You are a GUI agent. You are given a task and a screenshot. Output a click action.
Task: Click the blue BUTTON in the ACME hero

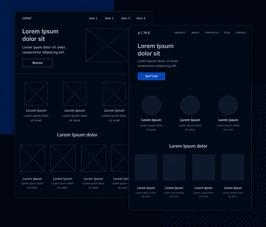tap(151, 76)
